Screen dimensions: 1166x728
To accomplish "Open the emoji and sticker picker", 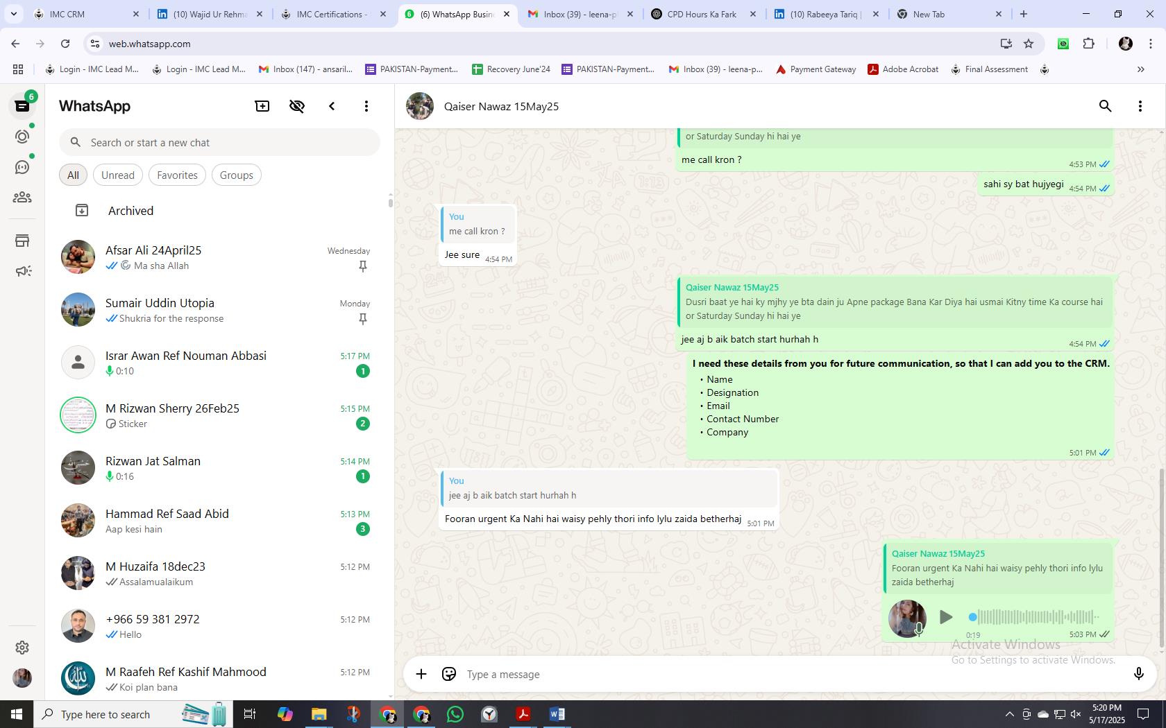I will (449, 674).
